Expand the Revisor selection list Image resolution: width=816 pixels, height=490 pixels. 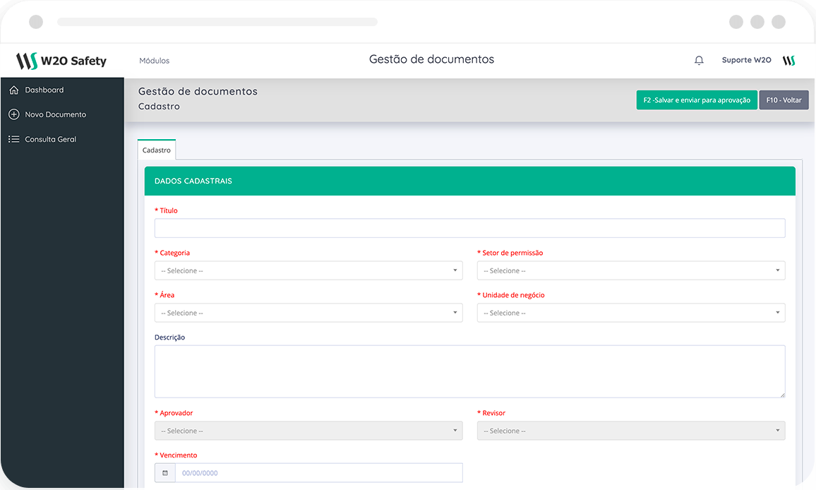click(x=631, y=431)
